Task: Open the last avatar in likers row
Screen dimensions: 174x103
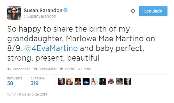Action: [x=128, y=81]
